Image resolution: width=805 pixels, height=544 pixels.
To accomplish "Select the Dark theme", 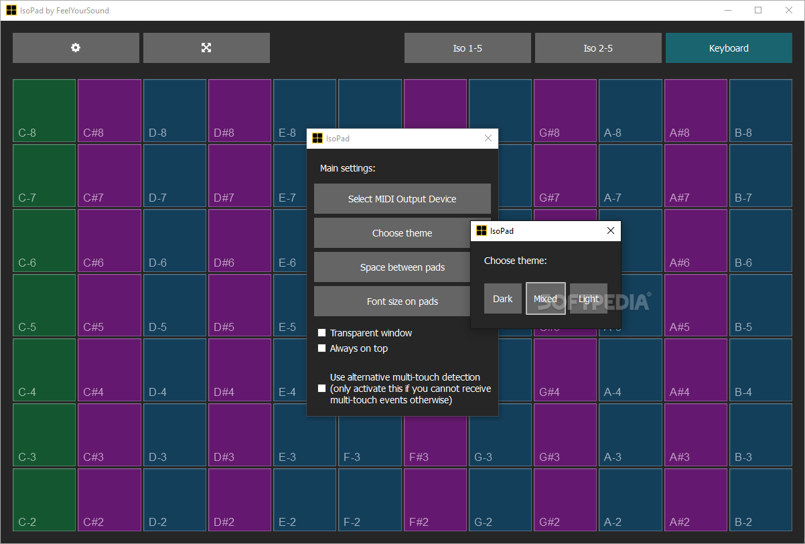I will tap(503, 299).
